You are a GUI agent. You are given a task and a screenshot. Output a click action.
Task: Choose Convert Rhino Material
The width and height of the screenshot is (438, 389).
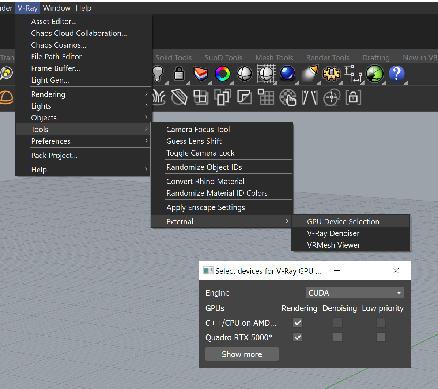[222, 182]
